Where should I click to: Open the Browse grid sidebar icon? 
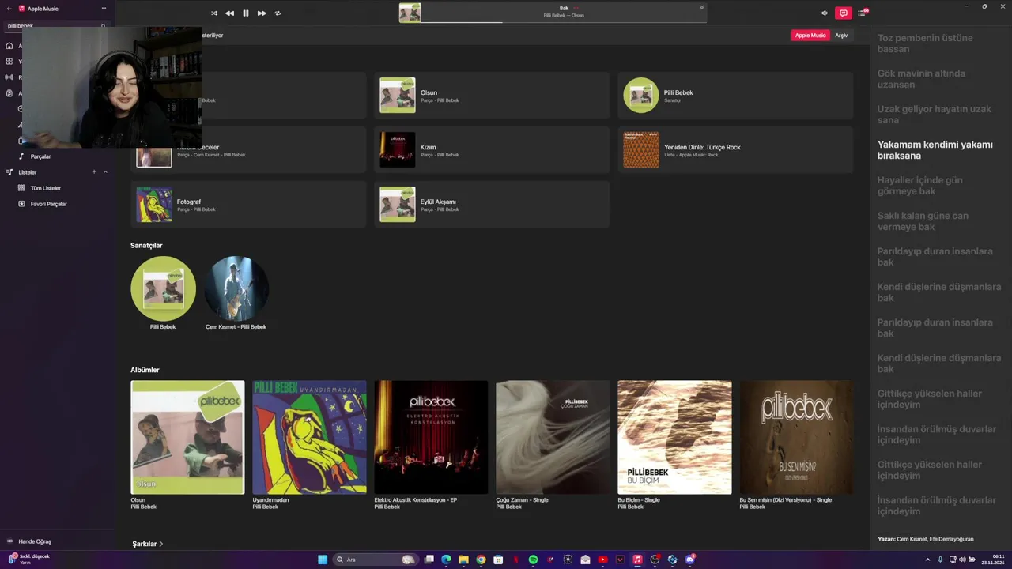(x=9, y=62)
